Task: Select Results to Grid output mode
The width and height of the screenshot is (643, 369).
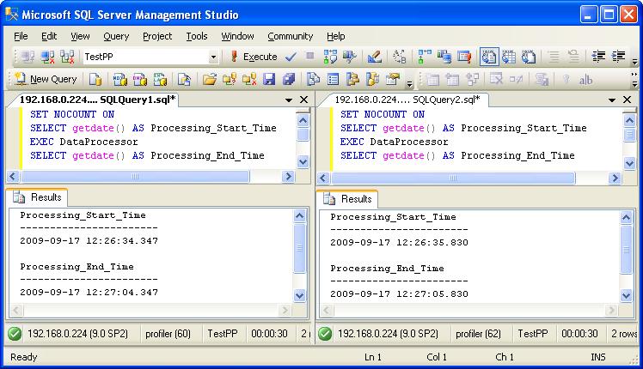Action: click(509, 57)
